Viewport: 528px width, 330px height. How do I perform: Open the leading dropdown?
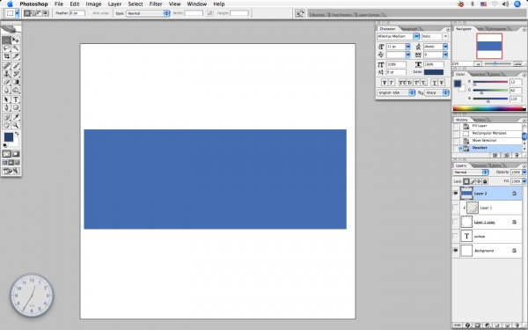(445, 47)
